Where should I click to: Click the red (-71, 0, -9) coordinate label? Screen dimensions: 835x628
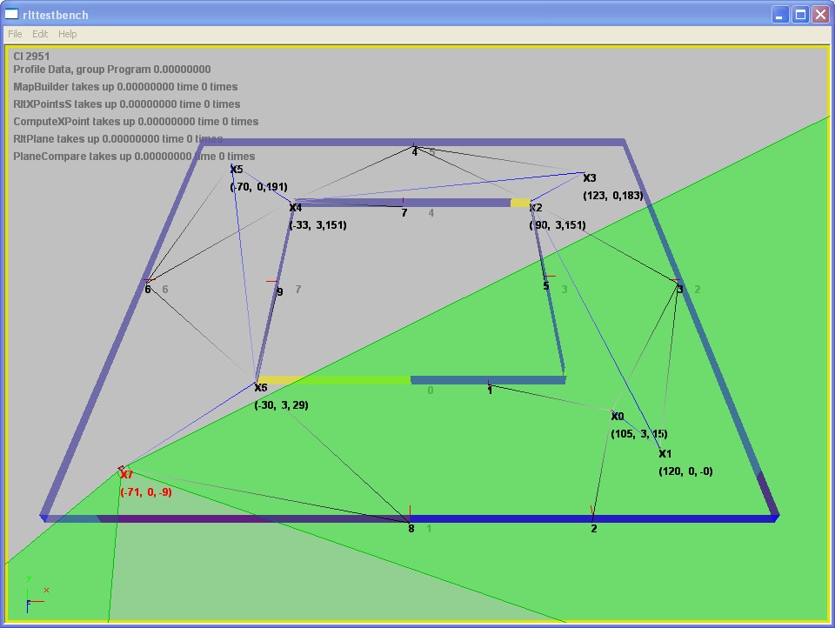point(145,492)
